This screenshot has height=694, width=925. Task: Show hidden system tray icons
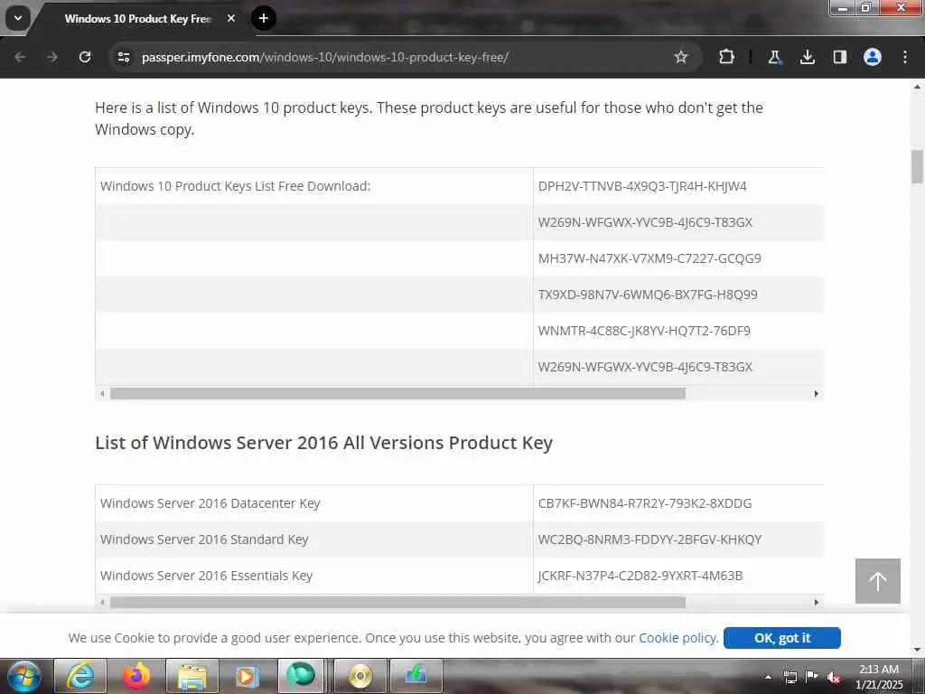768,677
